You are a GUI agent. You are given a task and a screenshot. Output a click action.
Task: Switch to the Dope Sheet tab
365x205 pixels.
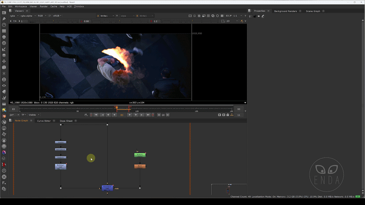[66, 121]
